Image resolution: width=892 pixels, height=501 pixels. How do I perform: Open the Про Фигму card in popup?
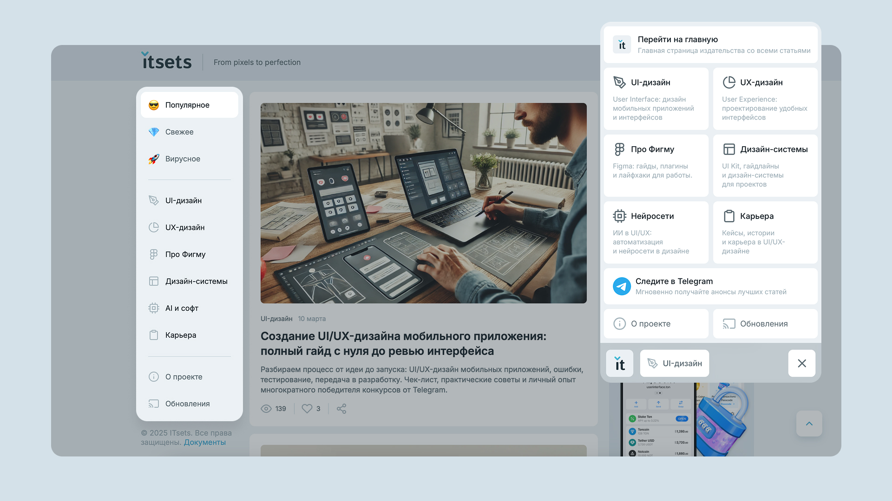point(656,165)
